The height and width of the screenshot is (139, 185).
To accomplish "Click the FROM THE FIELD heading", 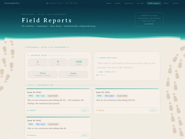I will click(x=108, y=58).
